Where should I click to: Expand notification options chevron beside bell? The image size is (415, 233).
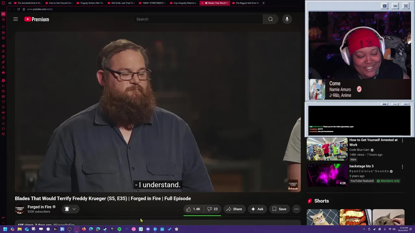point(74,209)
